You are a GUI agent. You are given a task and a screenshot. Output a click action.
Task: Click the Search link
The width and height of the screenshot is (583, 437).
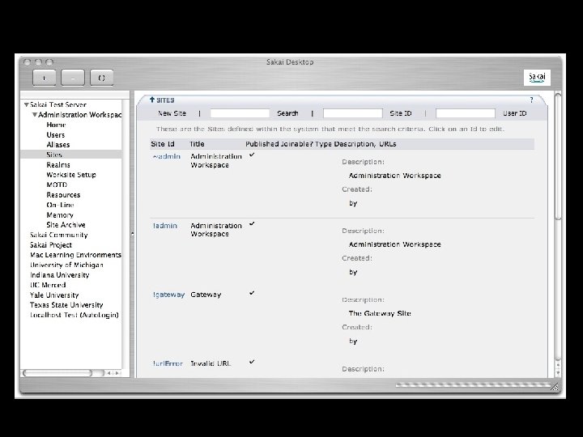287,113
